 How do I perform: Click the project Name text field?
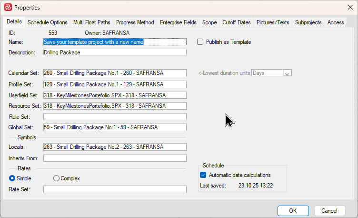114,42
